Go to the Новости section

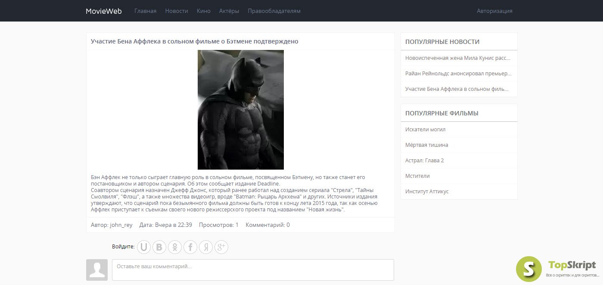(x=177, y=11)
